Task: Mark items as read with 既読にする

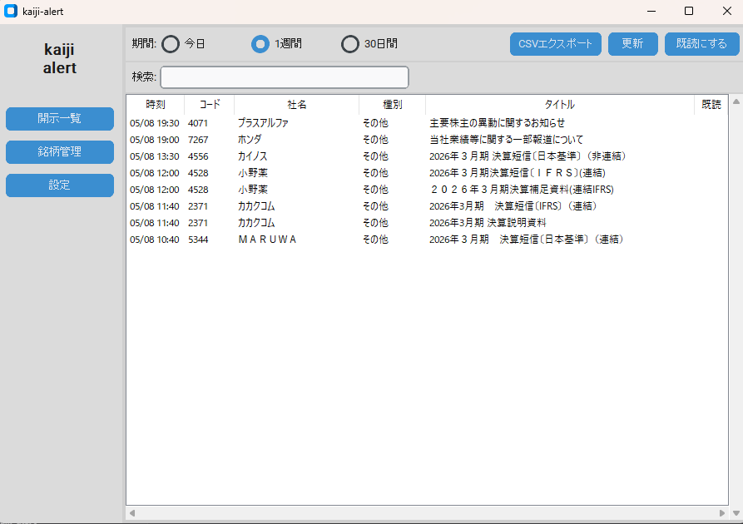Action: pos(701,44)
